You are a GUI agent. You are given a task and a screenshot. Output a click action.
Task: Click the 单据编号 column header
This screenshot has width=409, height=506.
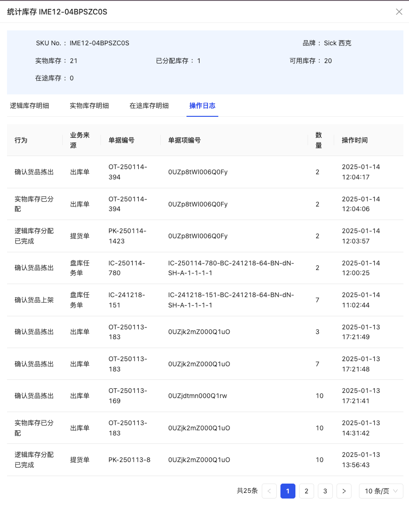pyautogui.click(x=122, y=140)
